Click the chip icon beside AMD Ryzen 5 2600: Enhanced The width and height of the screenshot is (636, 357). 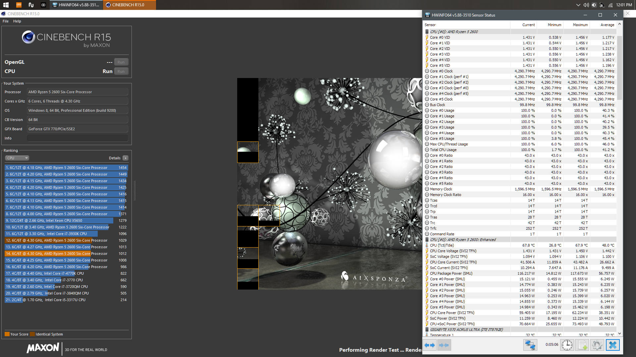(427, 240)
